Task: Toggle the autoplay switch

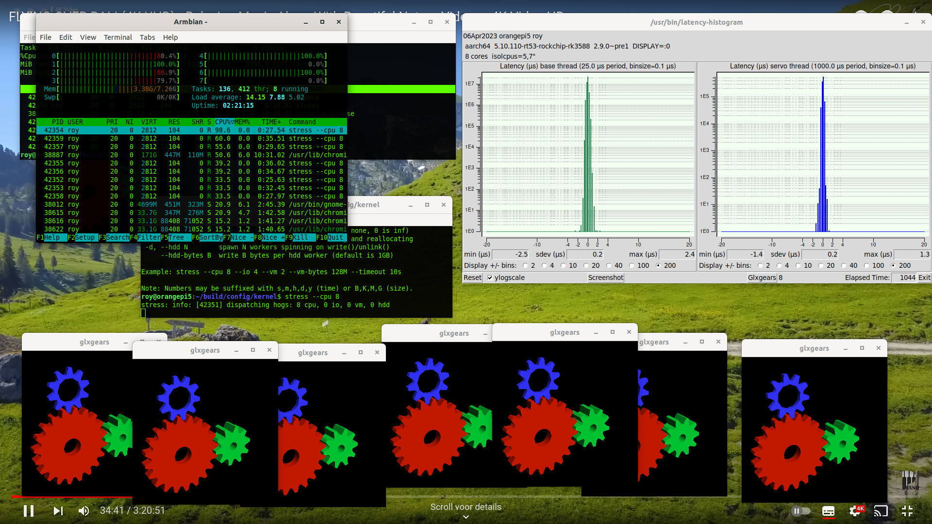Action: click(x=801, y=511)
